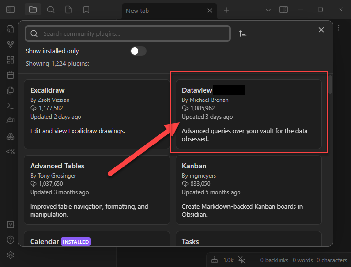This screenshot has width=351, height=267.
Task: Toggle the left sidebar collapse icon
Action: pos(11,10)
